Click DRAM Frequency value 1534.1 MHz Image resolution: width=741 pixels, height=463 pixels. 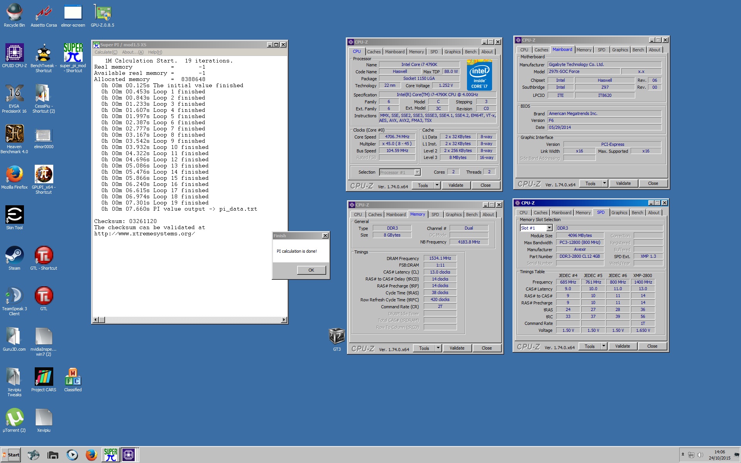tap(440, 258)
